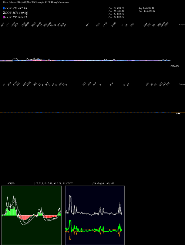Select the DOW PT: 528.91 label
The image size is (185, 245).
(16, 17)
